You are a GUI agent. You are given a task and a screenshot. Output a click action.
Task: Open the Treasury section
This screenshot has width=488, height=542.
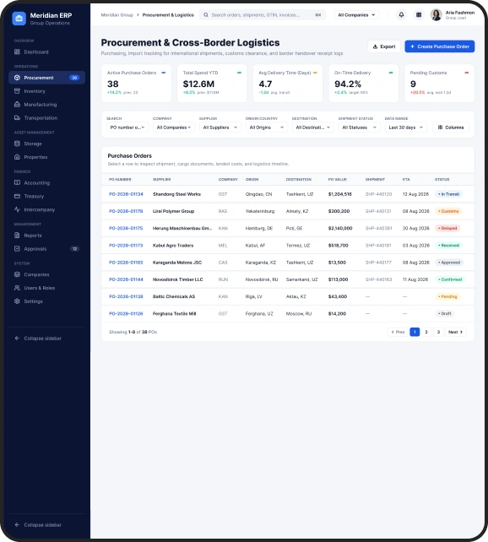tap(46, 196)
